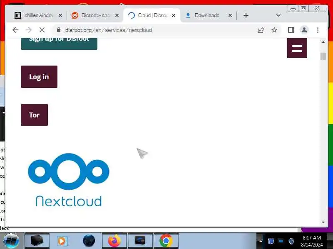333x249 pixels.
Task: Open the Chrome profile menu
Action: (304, 30)
